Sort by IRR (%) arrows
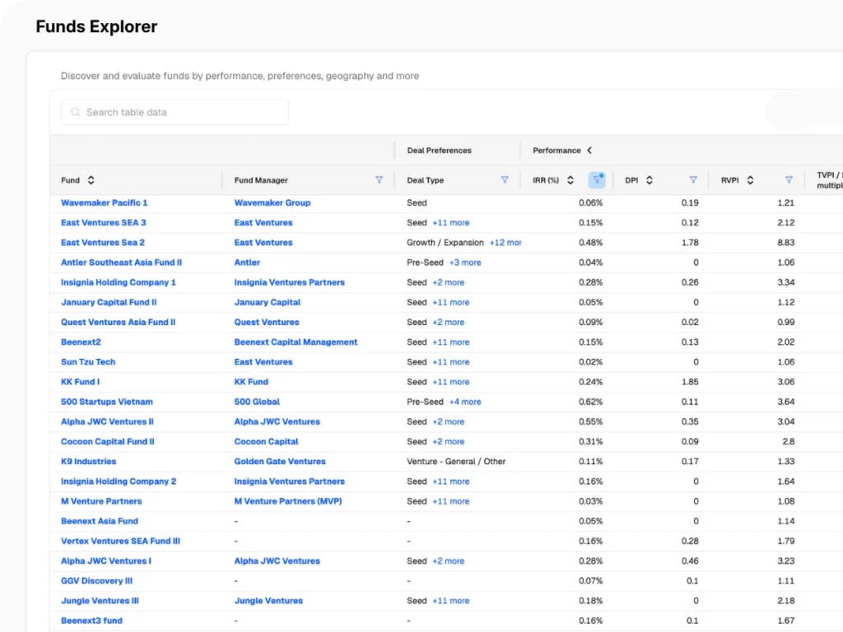The width and height of the screenshot is (843, 632). [571, 180]
